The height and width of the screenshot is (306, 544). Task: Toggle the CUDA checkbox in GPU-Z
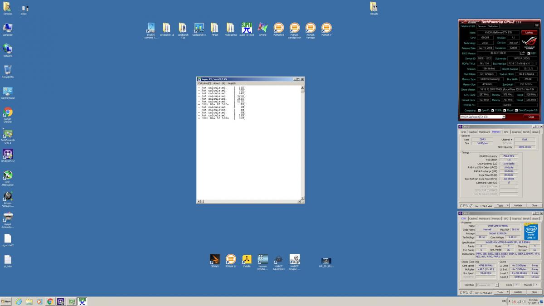tap(493, 110)
